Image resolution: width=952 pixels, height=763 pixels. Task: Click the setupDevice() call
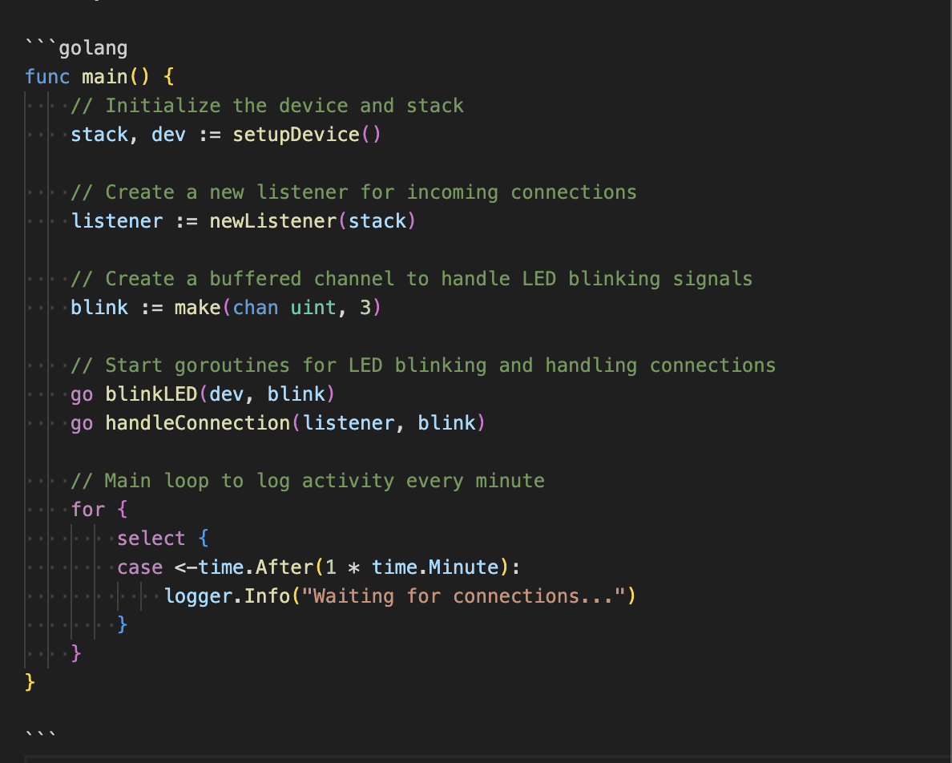click(x=307, y=134)
